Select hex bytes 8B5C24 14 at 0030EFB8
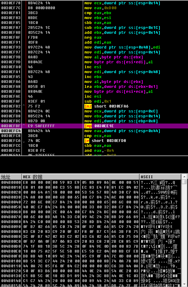 tap(39, 116)
